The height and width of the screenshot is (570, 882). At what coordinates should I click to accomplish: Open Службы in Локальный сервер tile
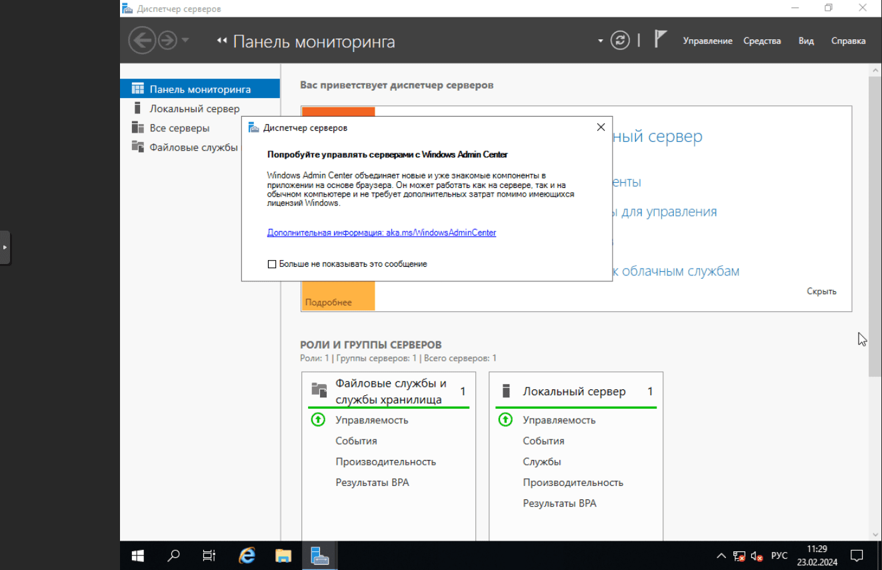click(541, 461)
